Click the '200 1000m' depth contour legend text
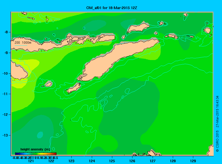Screen dimensions: 222x164 (x=23, y=42)
